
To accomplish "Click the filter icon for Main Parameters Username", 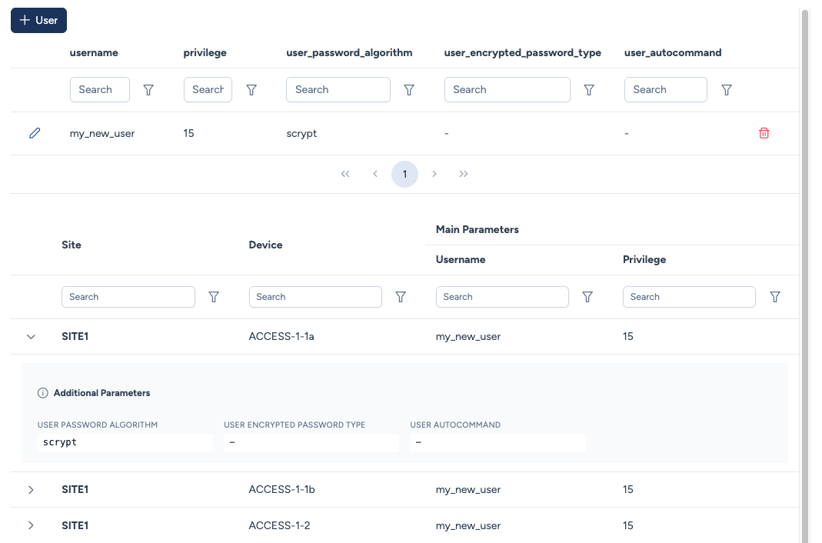I will coord(587,297).
